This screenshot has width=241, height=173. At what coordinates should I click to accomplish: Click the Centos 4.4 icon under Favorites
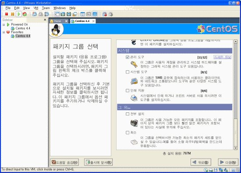coord(13,36)
